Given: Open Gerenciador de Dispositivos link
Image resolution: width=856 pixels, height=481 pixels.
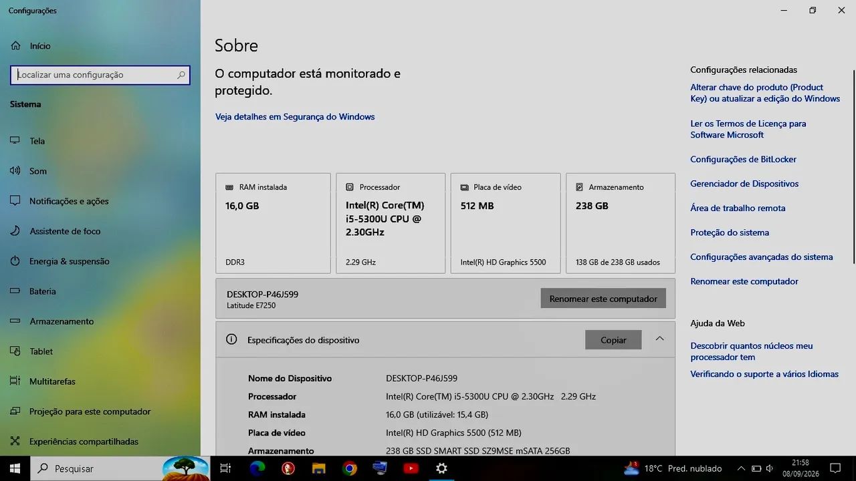Looking at the screenshot, I should (x=744, y=184).
